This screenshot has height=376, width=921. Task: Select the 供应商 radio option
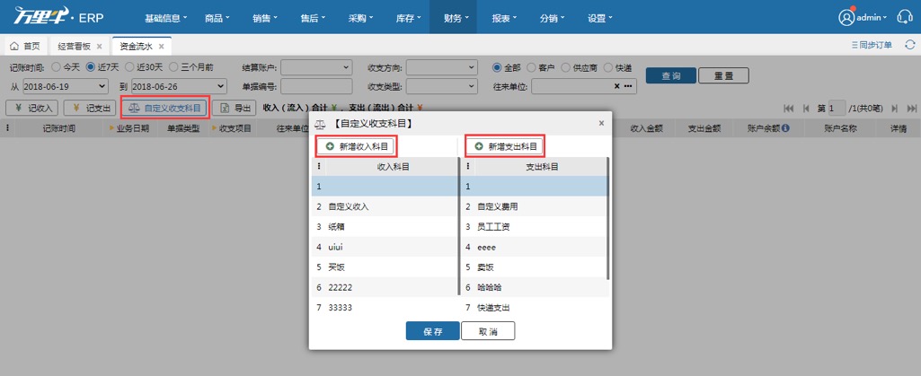tap(566, 67)
